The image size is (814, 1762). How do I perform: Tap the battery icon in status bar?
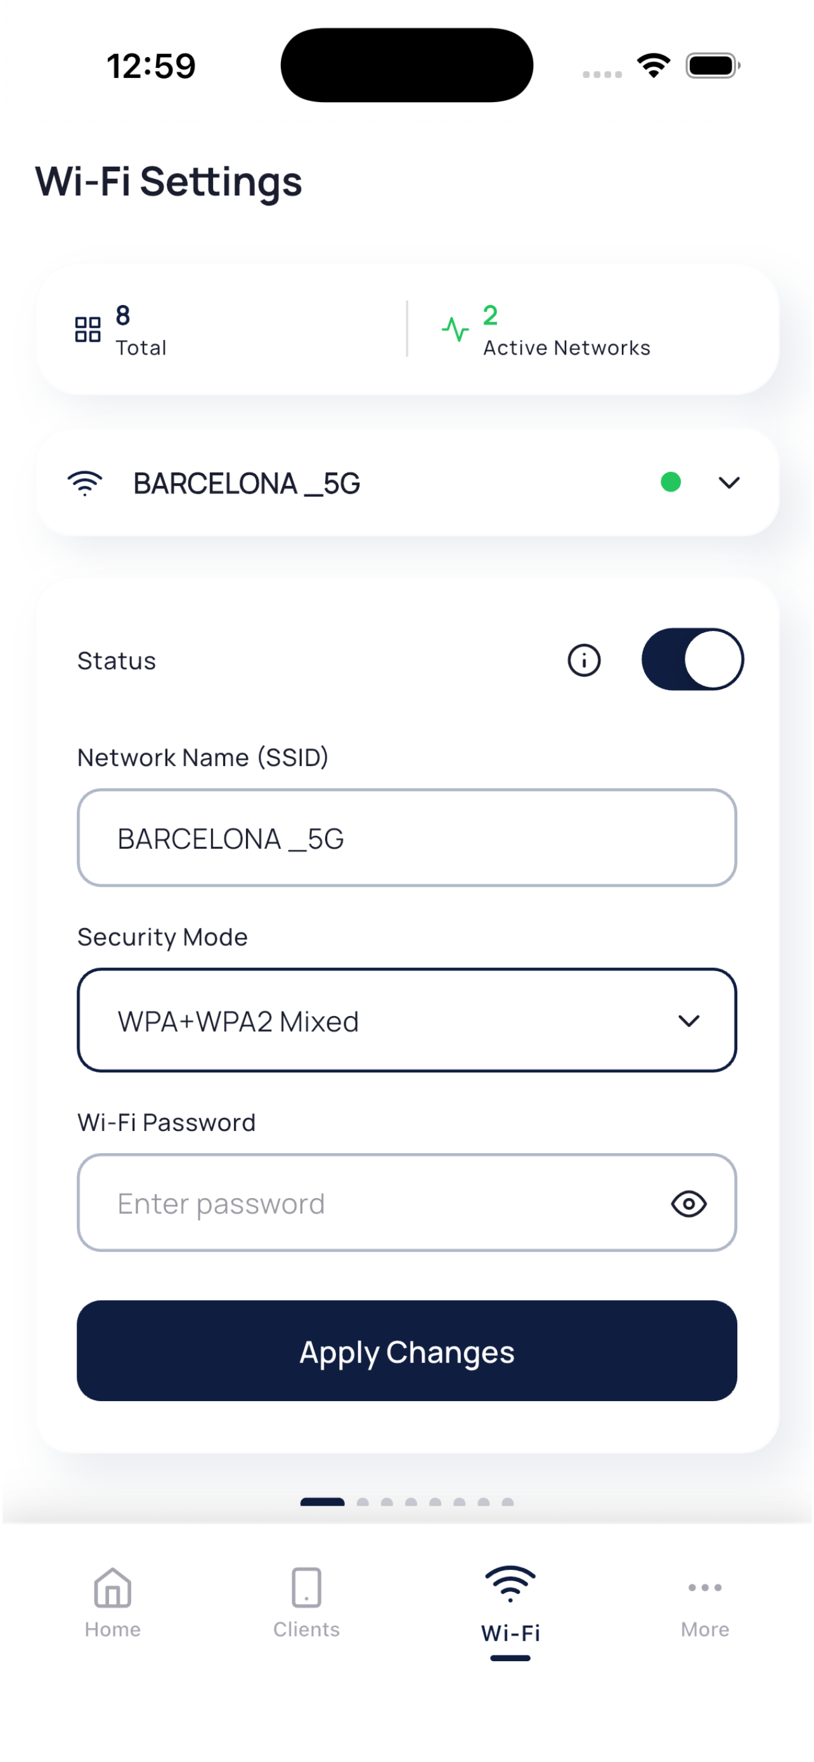(x=713, y=66)
